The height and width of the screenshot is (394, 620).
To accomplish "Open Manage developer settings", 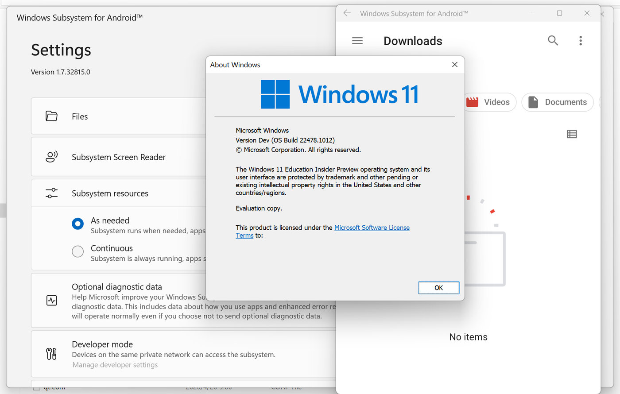I will pos(115,364).
